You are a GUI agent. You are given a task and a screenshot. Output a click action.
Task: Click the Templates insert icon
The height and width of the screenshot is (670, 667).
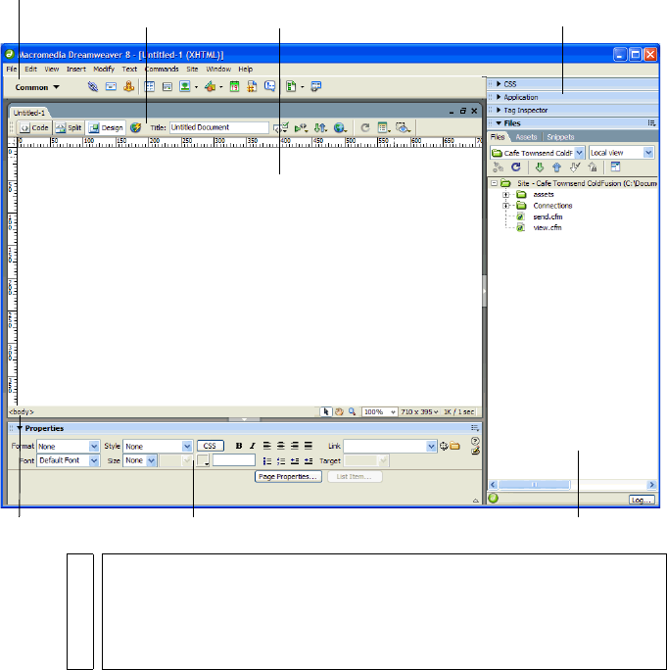coord(291,87)
